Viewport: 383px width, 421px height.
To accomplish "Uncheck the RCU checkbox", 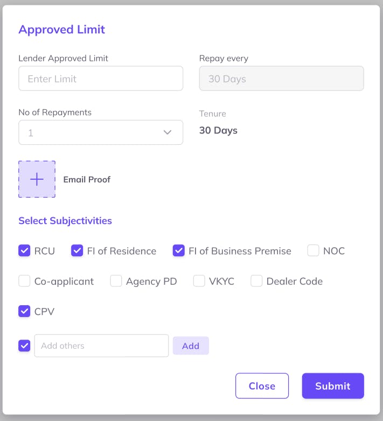I will coord(24,251).
